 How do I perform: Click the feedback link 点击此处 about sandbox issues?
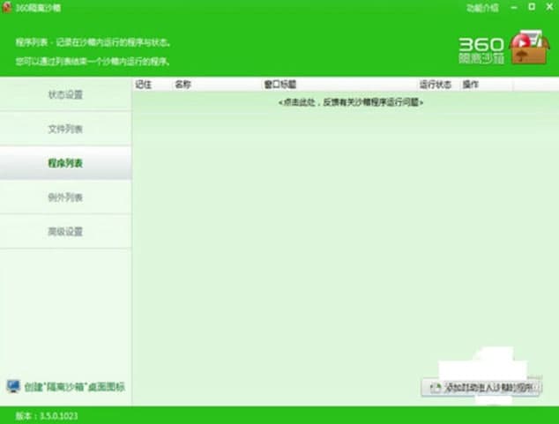point(351,102)
